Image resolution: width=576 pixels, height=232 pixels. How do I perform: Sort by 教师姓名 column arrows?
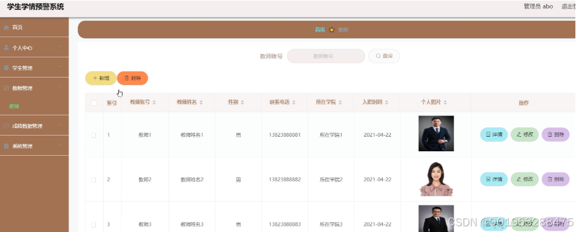click(x=201, y=103)
